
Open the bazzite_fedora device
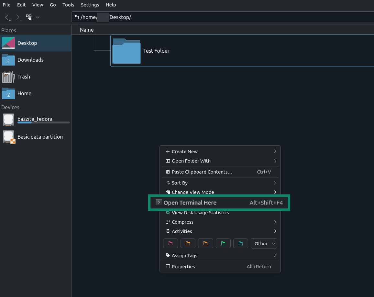[36, 120]
